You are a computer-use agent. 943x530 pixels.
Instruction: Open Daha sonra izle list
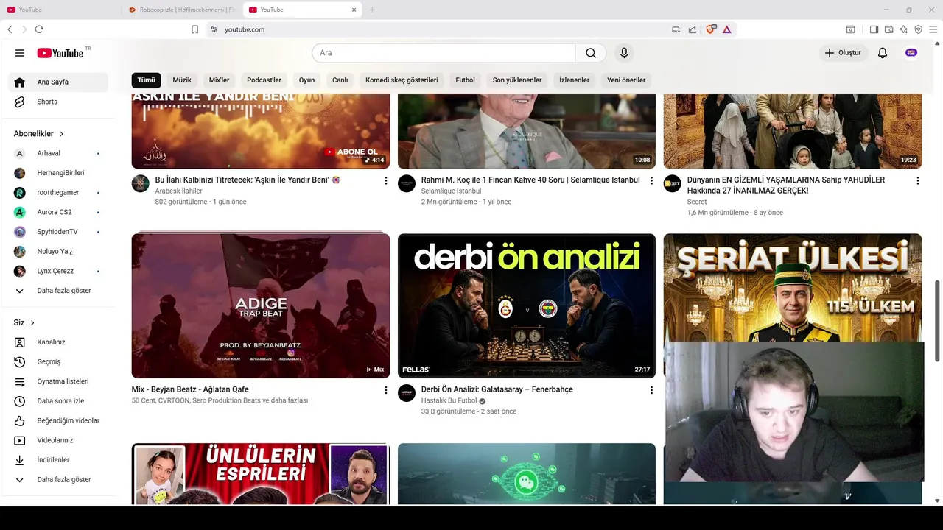58,401
